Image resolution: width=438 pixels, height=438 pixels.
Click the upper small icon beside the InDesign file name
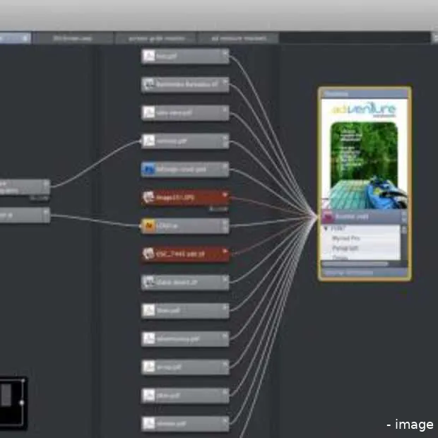404,213
